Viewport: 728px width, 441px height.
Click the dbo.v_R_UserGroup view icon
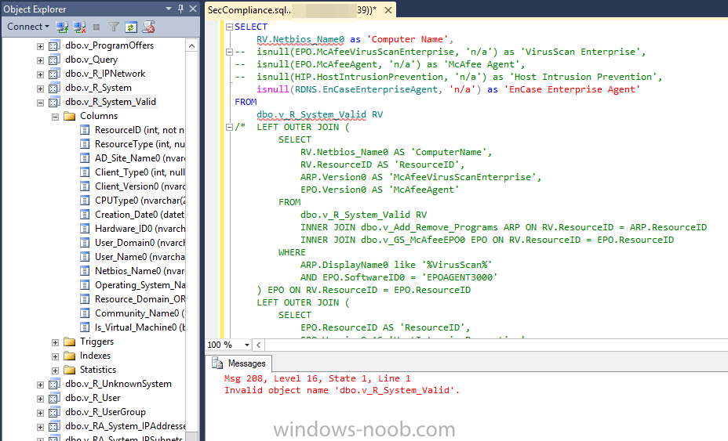(x=54, y=412)
